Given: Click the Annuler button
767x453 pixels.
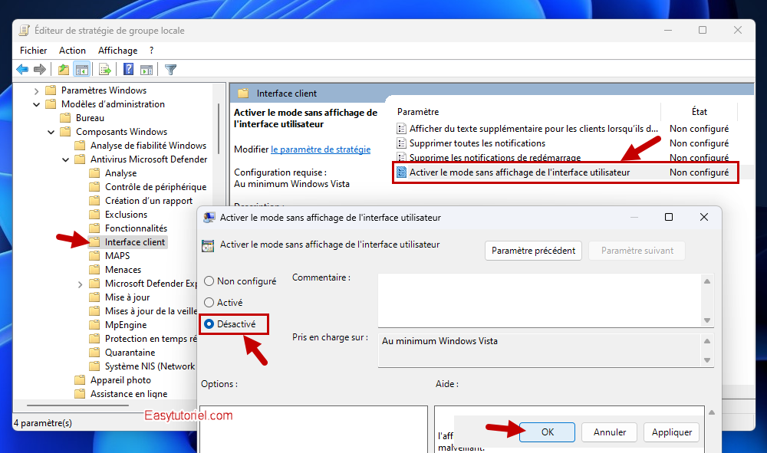Looking at the screenshot, I should coord(610,432).
